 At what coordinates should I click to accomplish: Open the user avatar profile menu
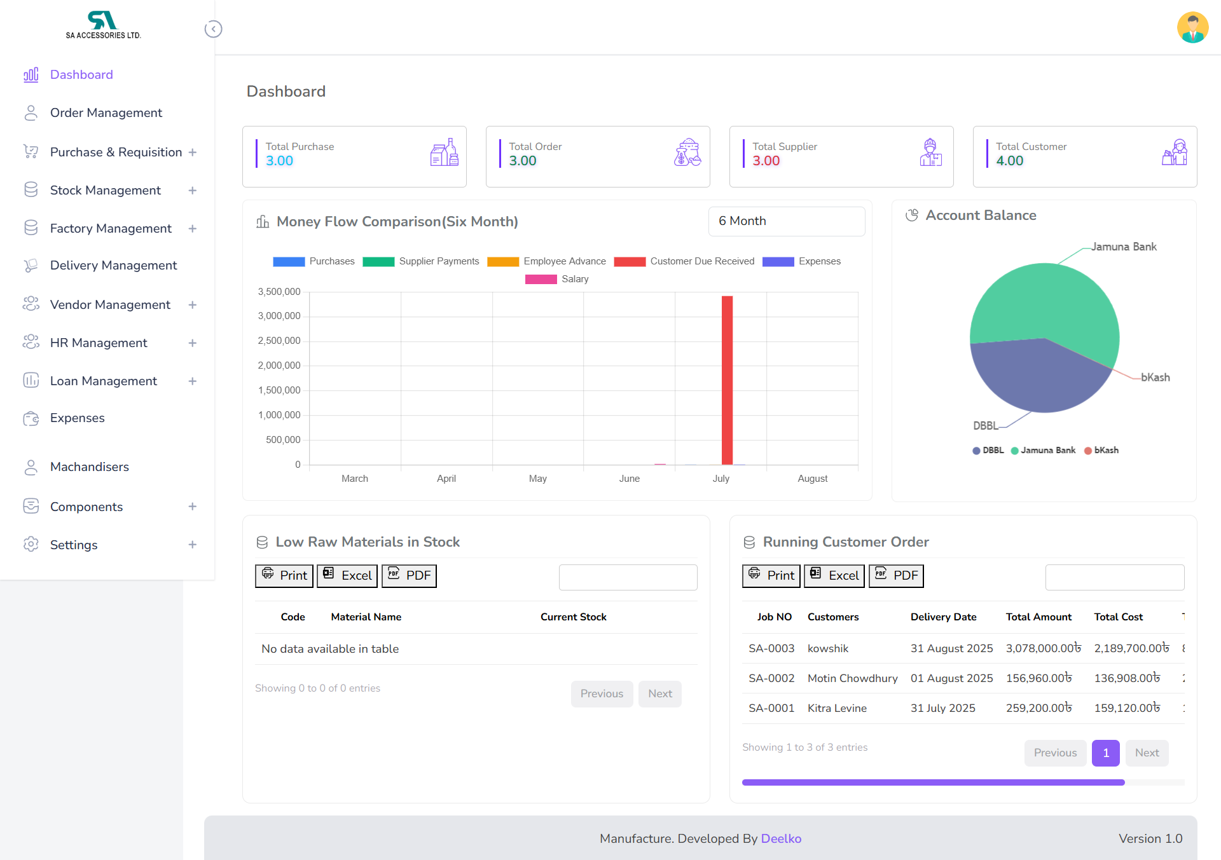point(1192,27)
